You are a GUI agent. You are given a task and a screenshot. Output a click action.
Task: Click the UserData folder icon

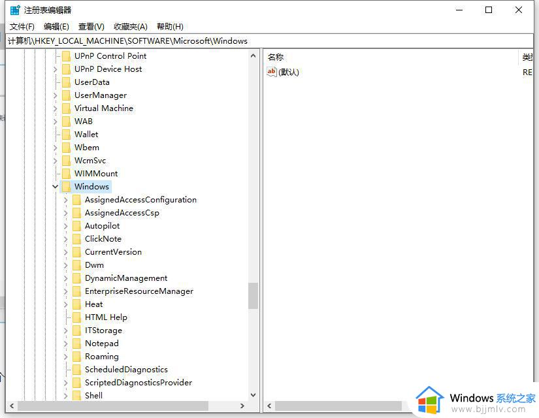[67, 82]
